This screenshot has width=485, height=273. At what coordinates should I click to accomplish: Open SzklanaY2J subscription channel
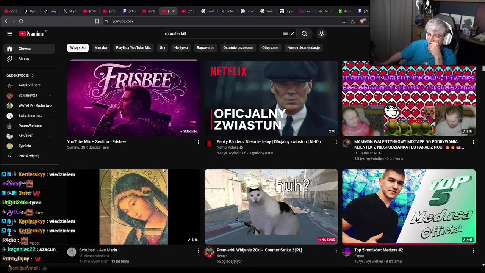[29, 95]
